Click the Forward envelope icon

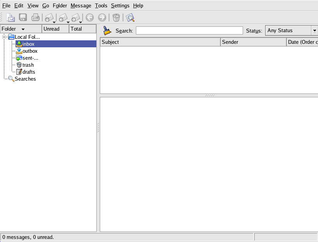76,17
